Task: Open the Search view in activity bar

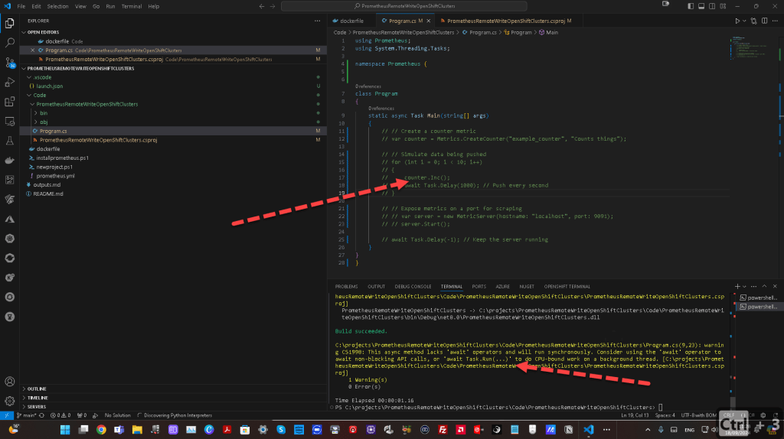Action: [9, 43]
